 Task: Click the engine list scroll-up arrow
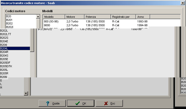38,17
